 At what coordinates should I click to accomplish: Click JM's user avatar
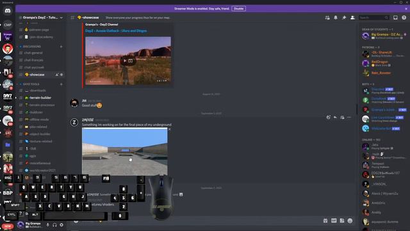[74, 103]
